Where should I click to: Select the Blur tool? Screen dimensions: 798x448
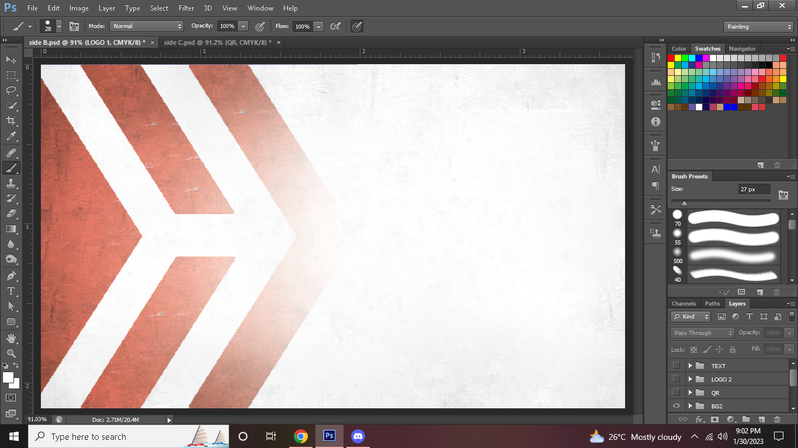click(x=11, y=244)
